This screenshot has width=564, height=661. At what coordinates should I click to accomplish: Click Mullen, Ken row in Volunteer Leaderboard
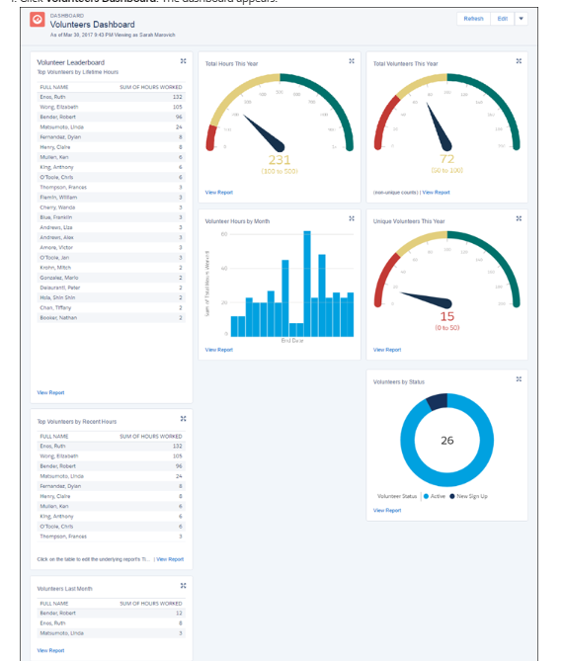pyautogui.click(x=112, y=157)
